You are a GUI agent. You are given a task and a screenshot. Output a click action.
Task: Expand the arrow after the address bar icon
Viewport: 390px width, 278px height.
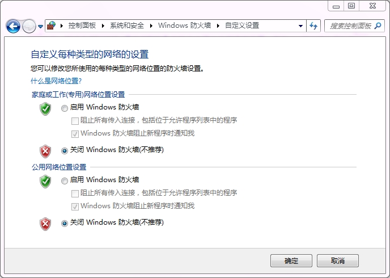click(62, 26)
